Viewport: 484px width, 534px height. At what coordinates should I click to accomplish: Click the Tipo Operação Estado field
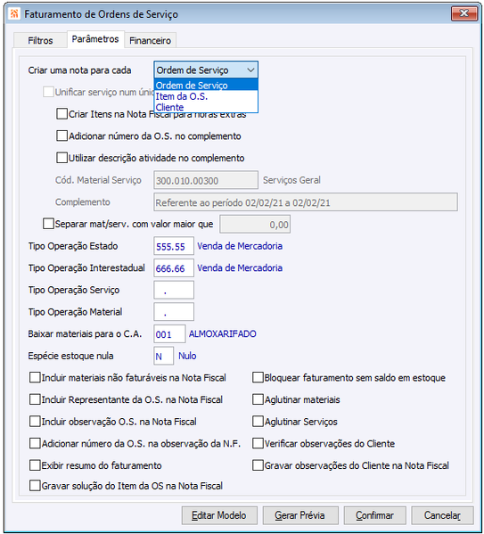(x=174, y=246)
